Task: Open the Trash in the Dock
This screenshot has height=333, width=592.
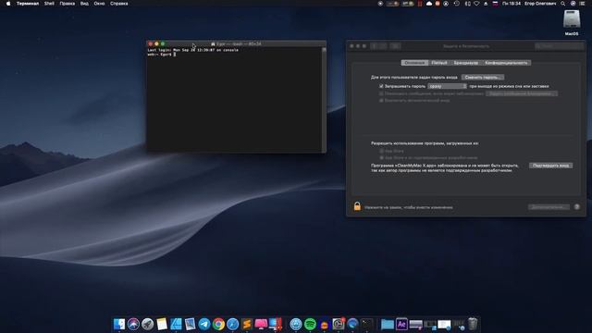Action: [473, 324]
